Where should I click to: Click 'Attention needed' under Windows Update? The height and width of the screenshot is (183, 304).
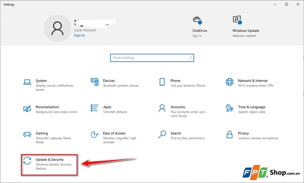coord(244,36)
